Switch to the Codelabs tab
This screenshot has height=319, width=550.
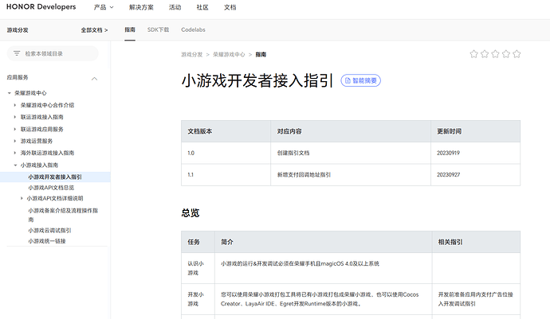(193, 29)
